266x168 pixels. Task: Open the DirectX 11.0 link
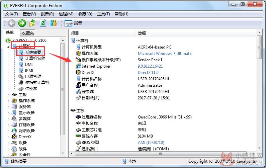click(x=148, y=73)
